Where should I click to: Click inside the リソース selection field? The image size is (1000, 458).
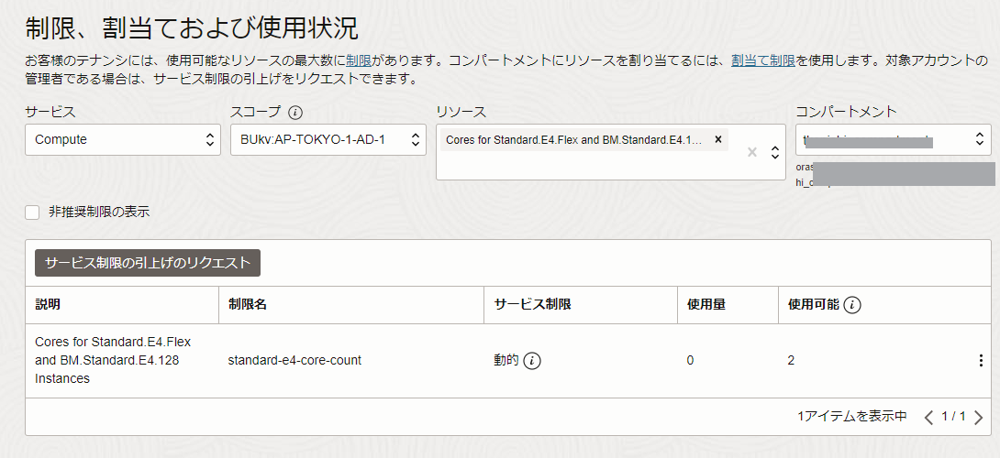point(587,165)
